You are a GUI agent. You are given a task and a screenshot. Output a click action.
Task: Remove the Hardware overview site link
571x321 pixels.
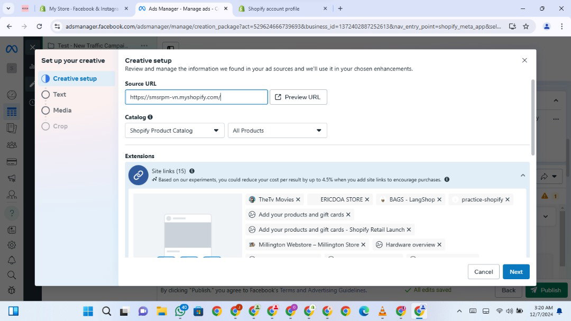[x=439, y=244]
